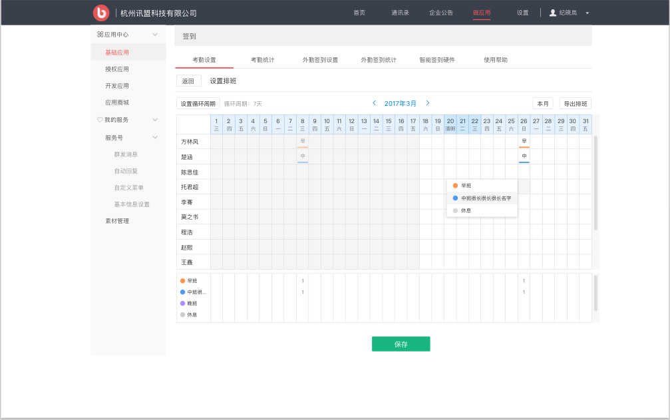The width and height of the screenshot is (670, 420).
Task: Click the gray 休息 legend dot
Action: (182, 314)
